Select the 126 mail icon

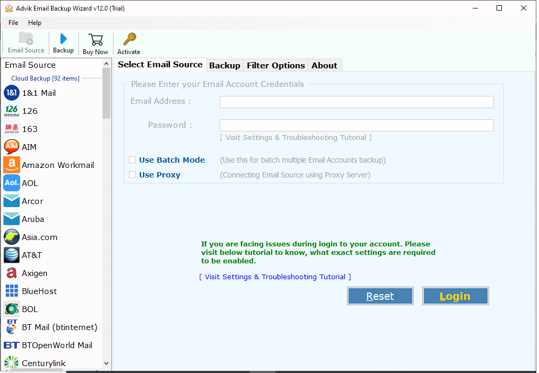(12, 111)
